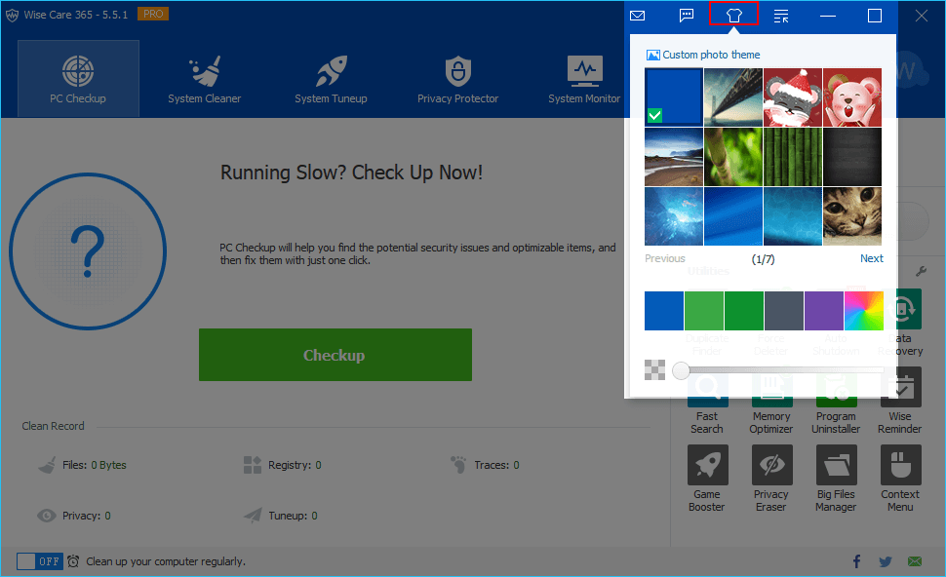Click the Previous theme page link
Screen dimensions: 946x577
click(x=665, y=258)
